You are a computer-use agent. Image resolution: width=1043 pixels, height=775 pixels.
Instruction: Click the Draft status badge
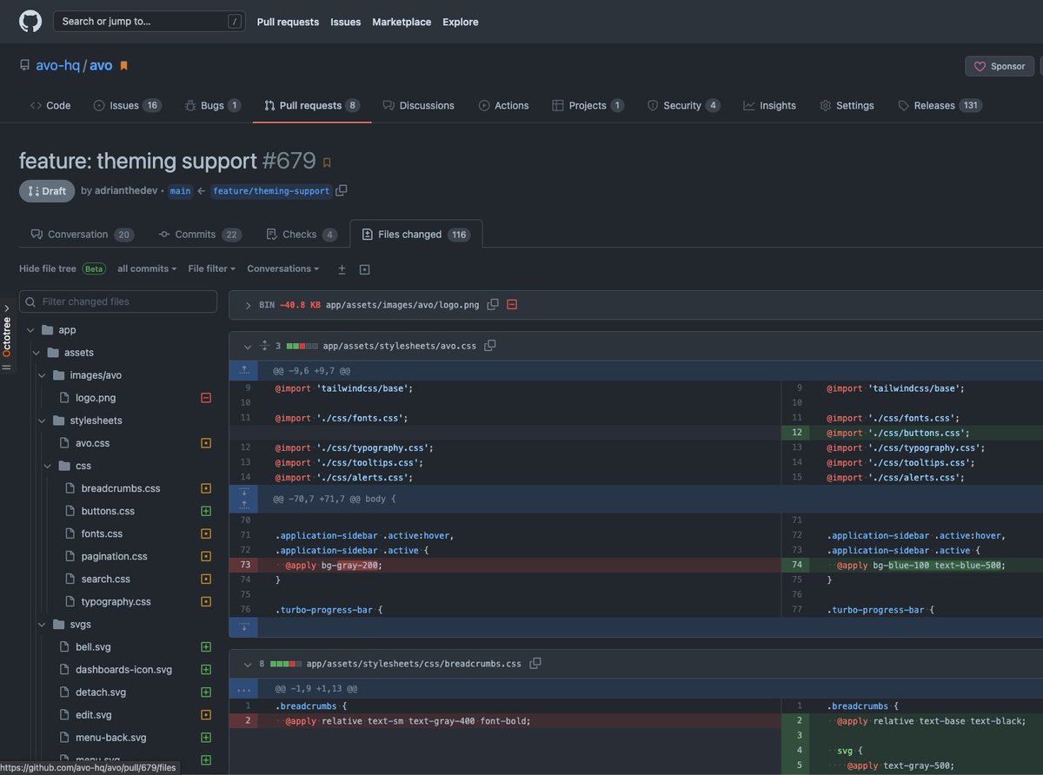pyautogui.click(x=47, y=191)
